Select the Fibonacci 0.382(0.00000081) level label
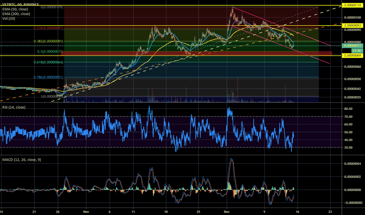 point(49,41)
